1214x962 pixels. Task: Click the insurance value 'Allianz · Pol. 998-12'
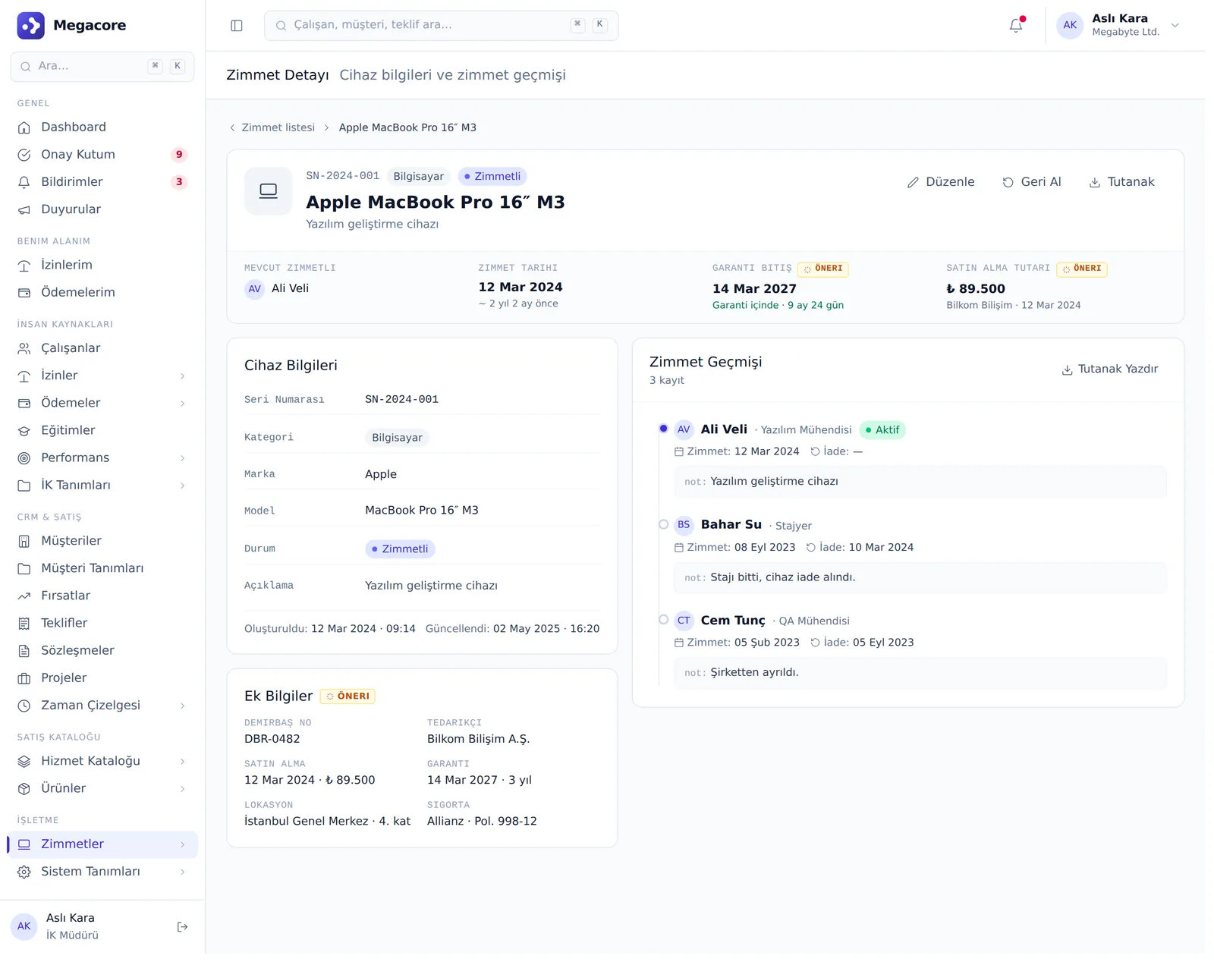coord(482,821)
